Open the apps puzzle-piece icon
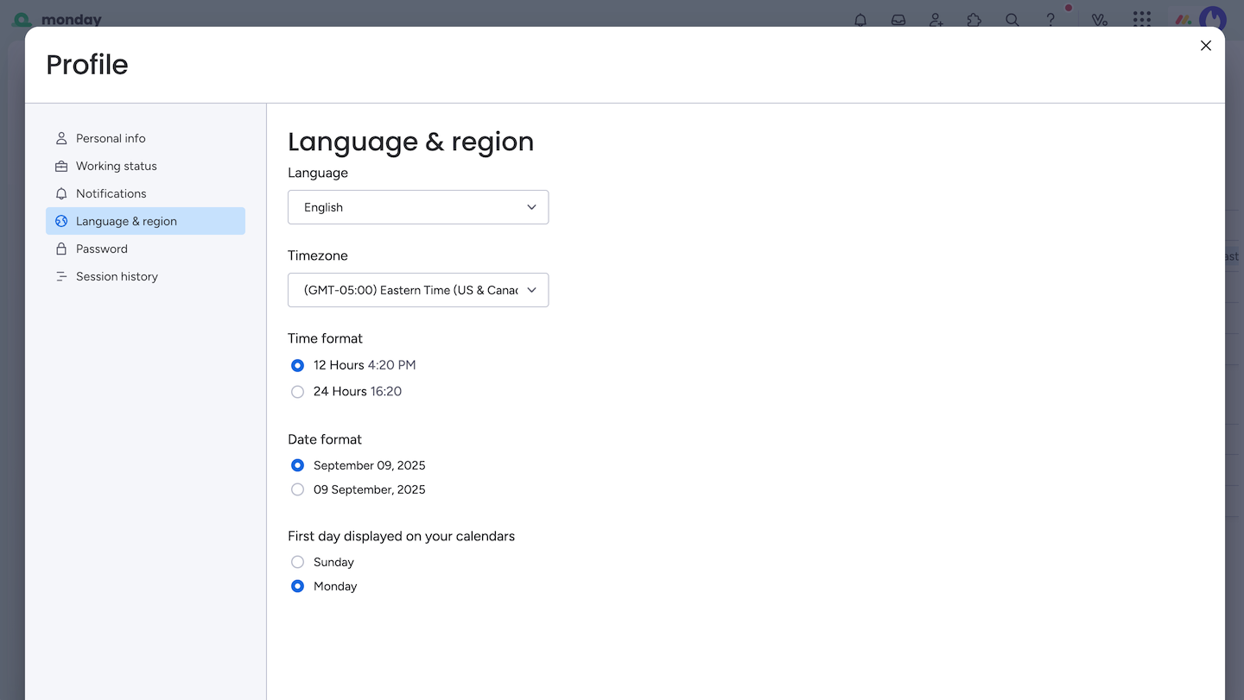 tap(974, 20)
